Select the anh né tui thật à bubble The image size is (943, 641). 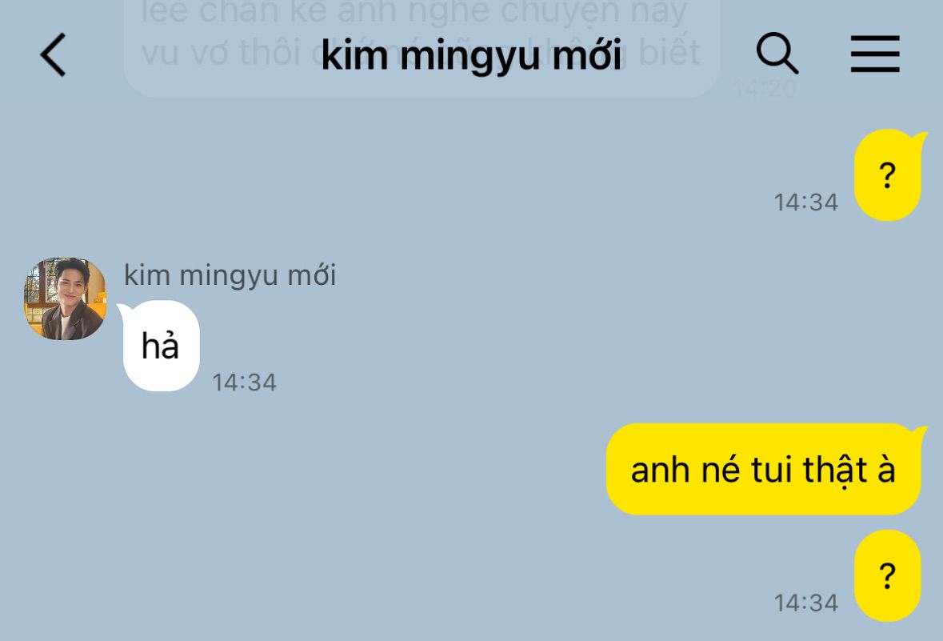tap(762, 470)
